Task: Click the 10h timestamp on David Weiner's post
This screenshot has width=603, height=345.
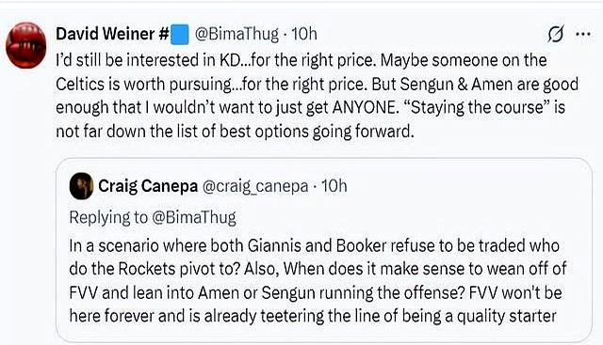Action: (304, 34)
